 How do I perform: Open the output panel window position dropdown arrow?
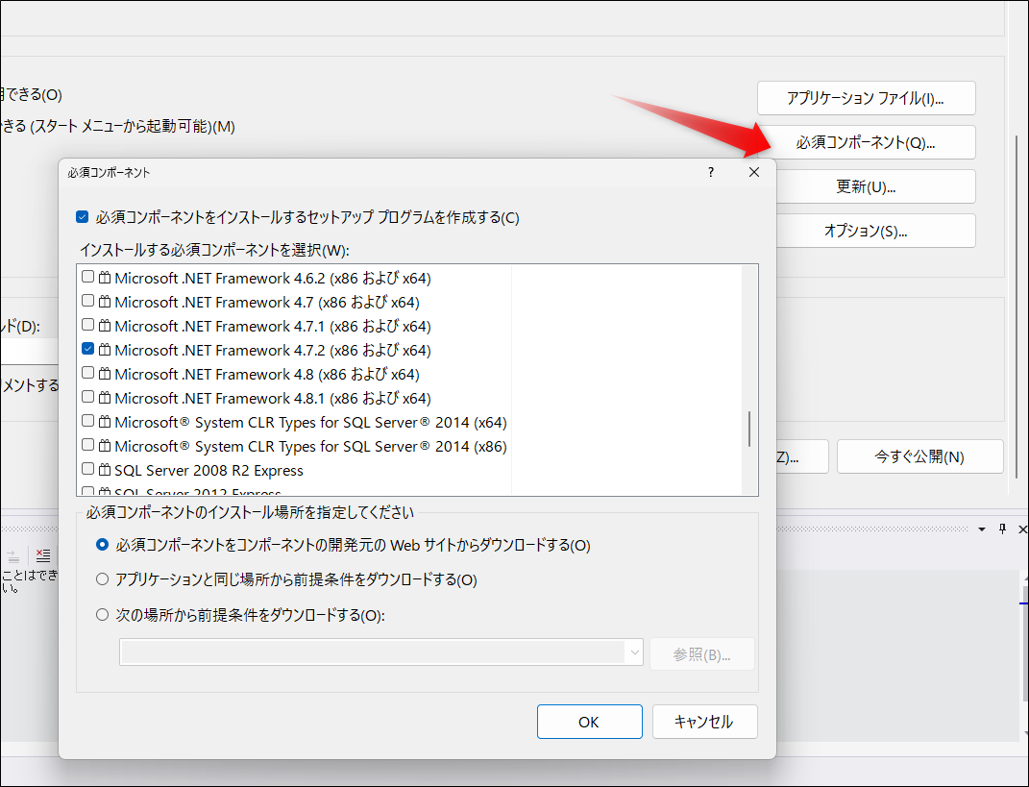982,529
